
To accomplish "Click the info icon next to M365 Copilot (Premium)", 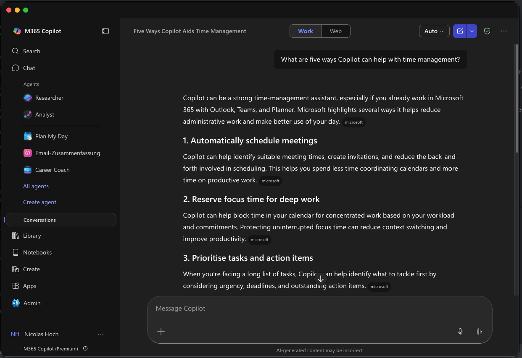I will [85, 348].
